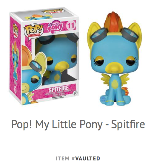Image resolution: width=154 pixels, height=164 pixels.
Task: Click the yellow chest emblem on loose figure
Action: 114,83
